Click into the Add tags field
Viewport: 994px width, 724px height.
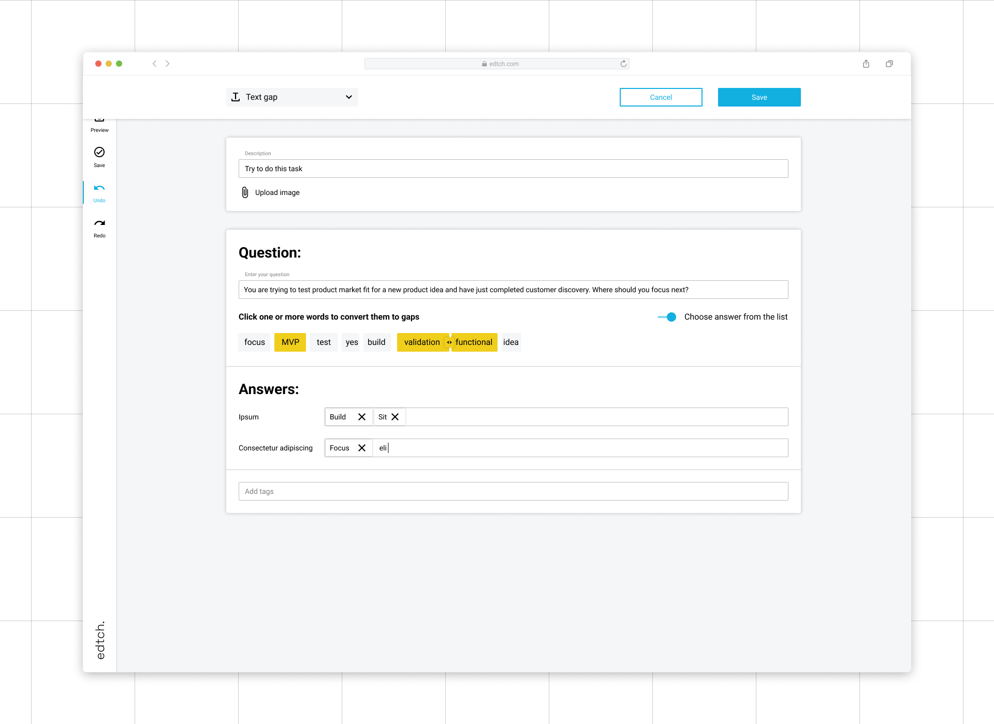513,491
